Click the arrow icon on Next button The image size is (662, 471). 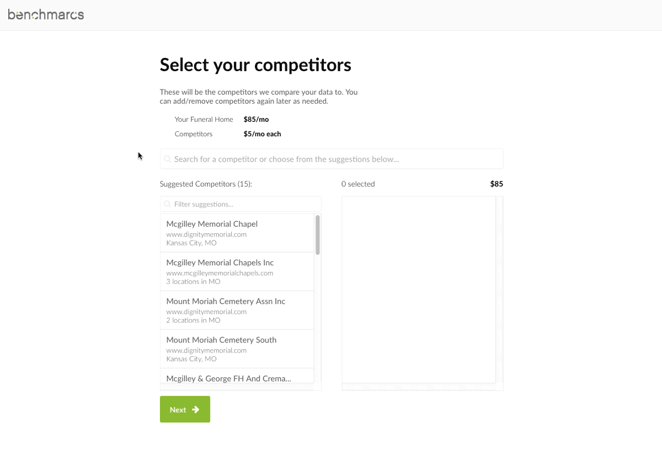tap(195, 409)
